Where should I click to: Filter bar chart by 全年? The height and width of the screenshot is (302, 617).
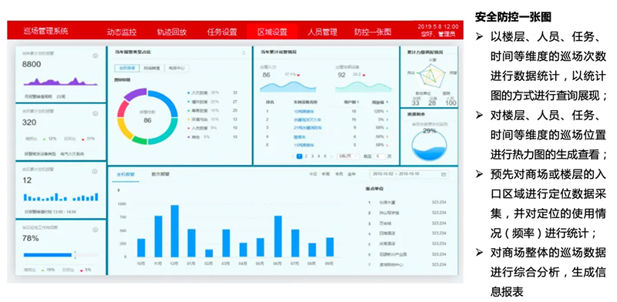[352, 174]
